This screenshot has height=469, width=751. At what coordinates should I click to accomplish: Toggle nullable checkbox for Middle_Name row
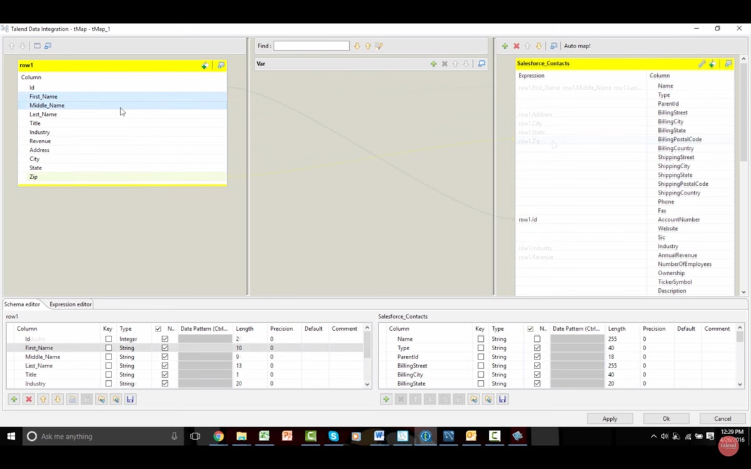tap(165, 356)
